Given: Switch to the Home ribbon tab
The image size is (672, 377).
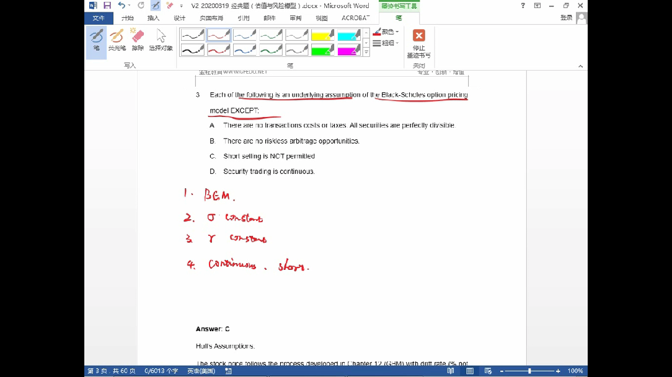Looking at the screenshot, I should click(127, 18).
